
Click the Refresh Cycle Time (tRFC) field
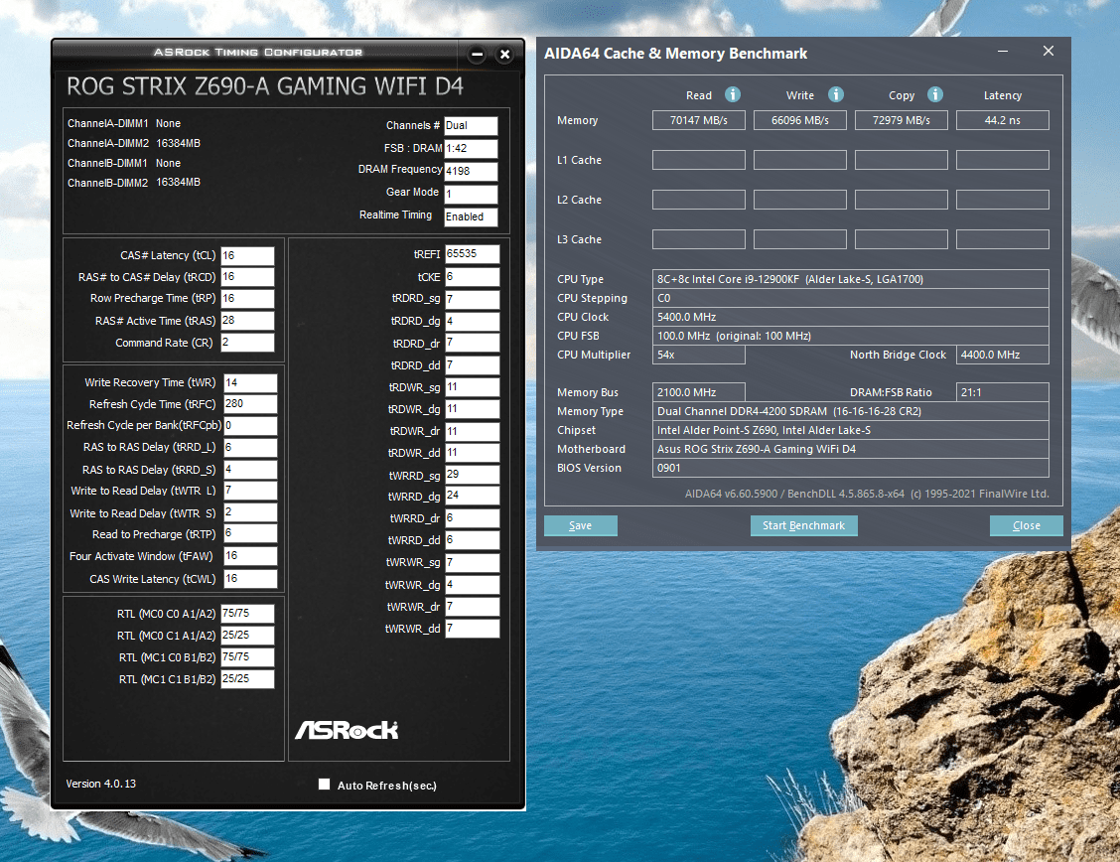click(x=250, y=404)
